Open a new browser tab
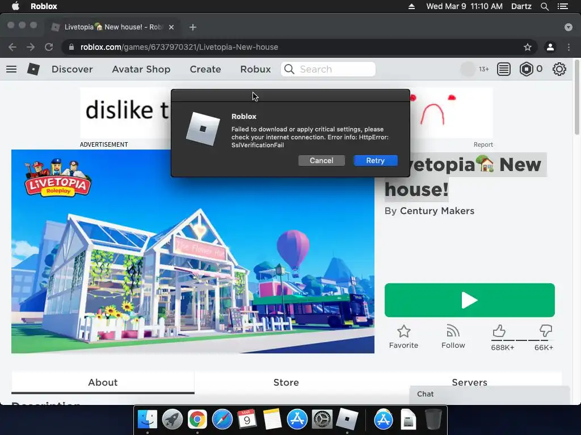The width and height of the screenshot is (581, 435). coord(193,27)
